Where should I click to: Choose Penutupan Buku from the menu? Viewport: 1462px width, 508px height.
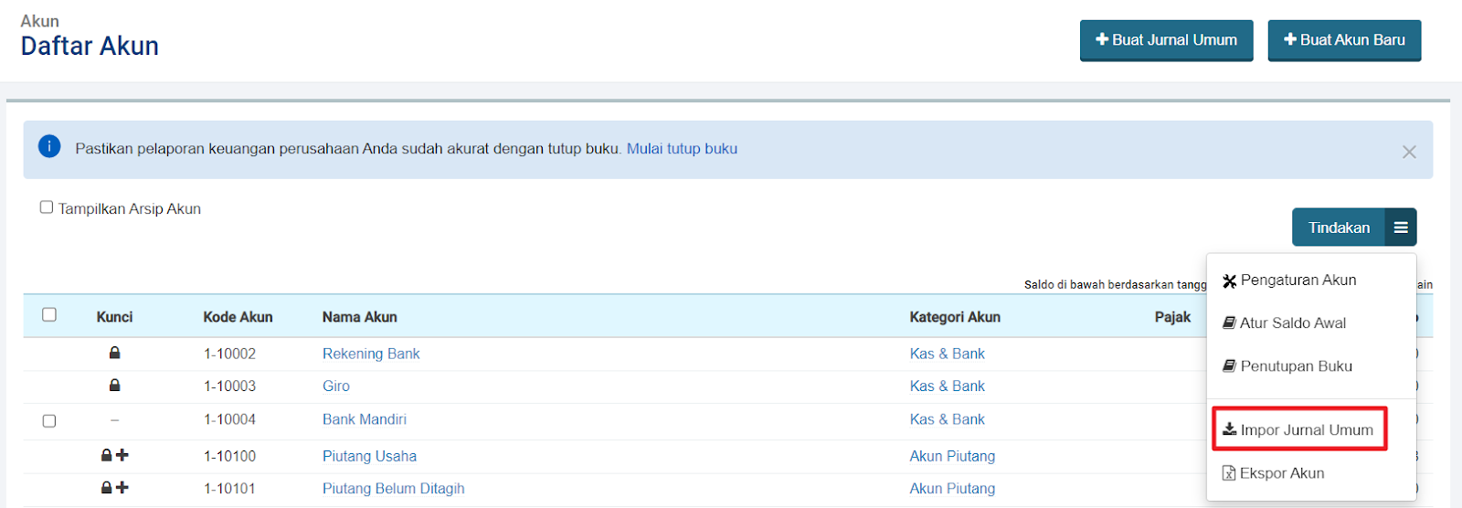click(x=1287, y=366)
